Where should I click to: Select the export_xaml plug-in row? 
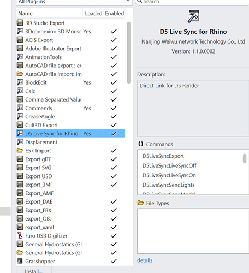tap(70, 227)
